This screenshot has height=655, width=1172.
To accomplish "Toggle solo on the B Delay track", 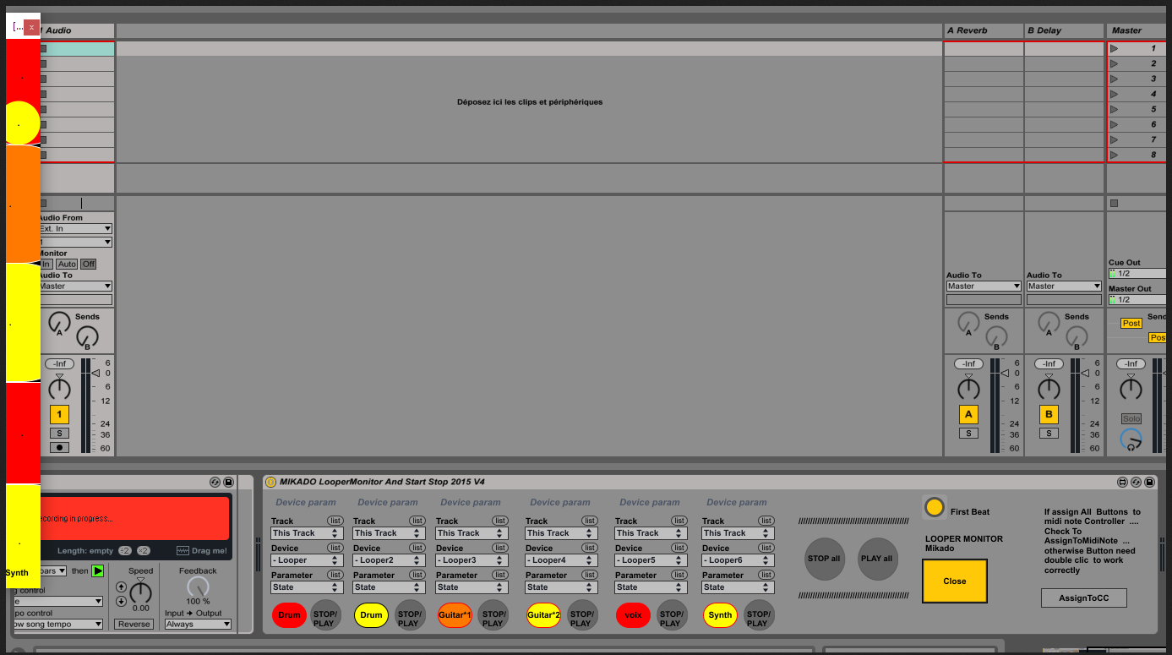I will (x=1049, y=434).
